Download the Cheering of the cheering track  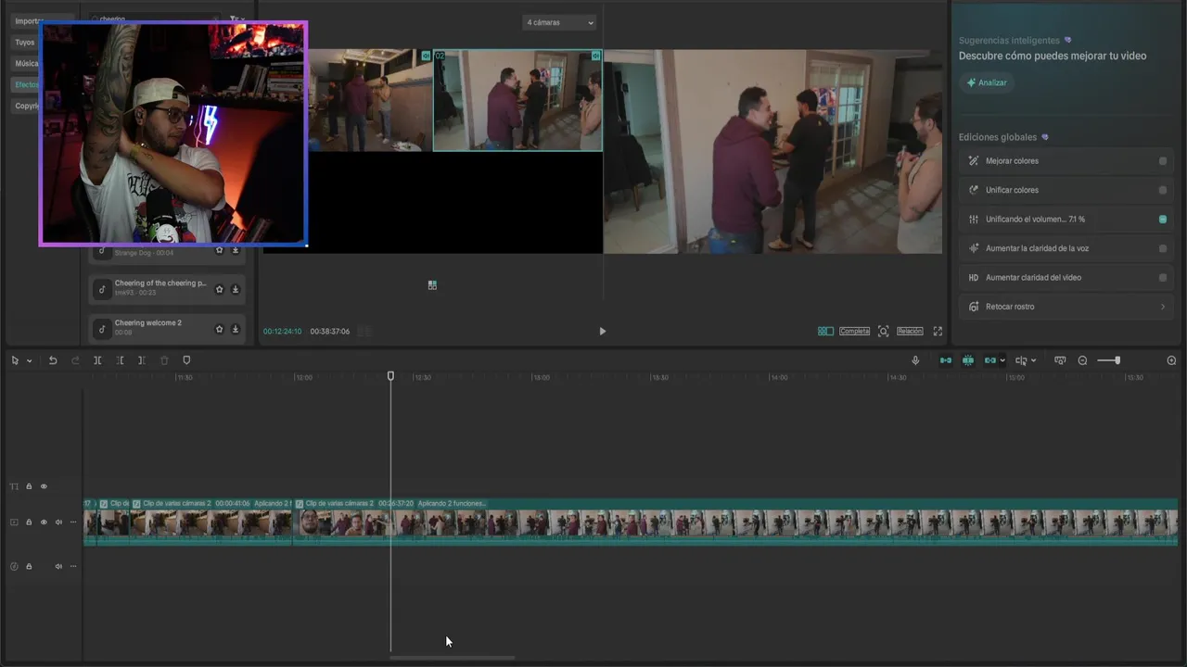(236, 289)
